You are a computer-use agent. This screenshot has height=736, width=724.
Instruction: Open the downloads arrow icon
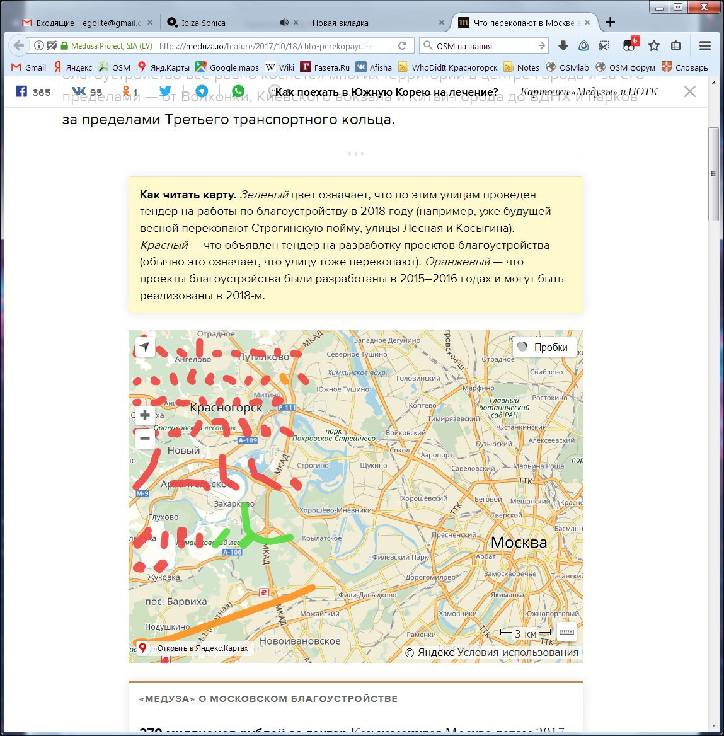563,45
